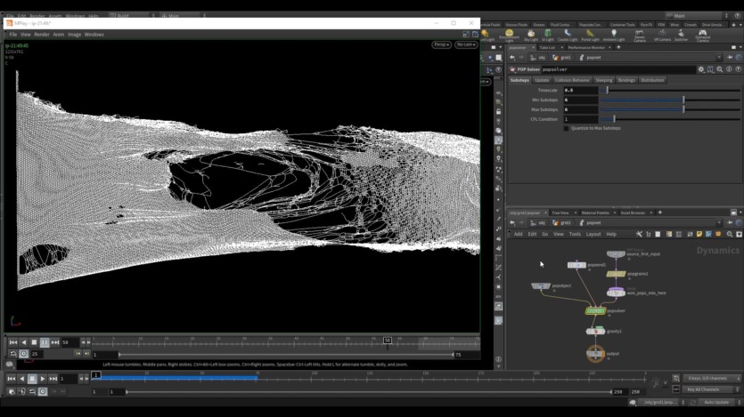
Task: Open the Tree View tab
Action: click(x=560, y=213)
